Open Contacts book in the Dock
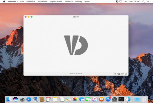Screen dimensions: 153x103 (x=42, y=99)
